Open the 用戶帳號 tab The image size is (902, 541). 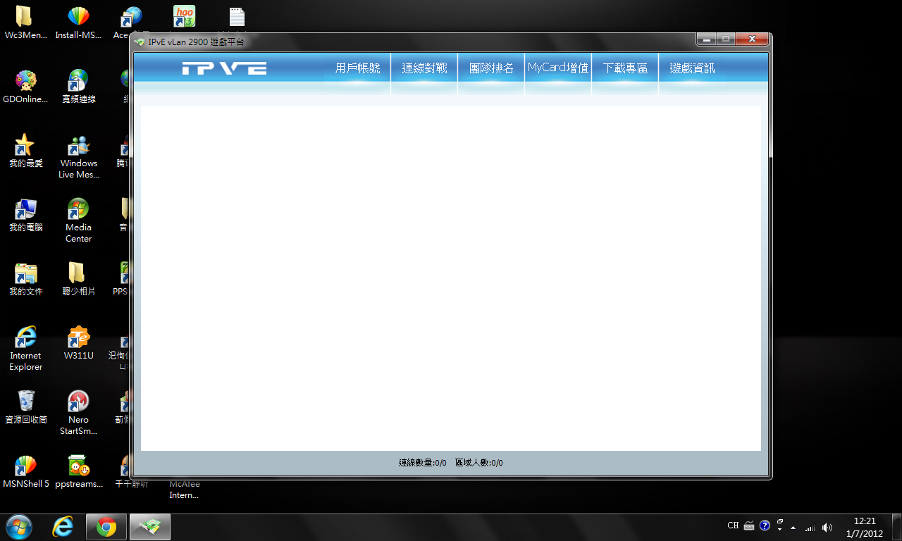357,68
